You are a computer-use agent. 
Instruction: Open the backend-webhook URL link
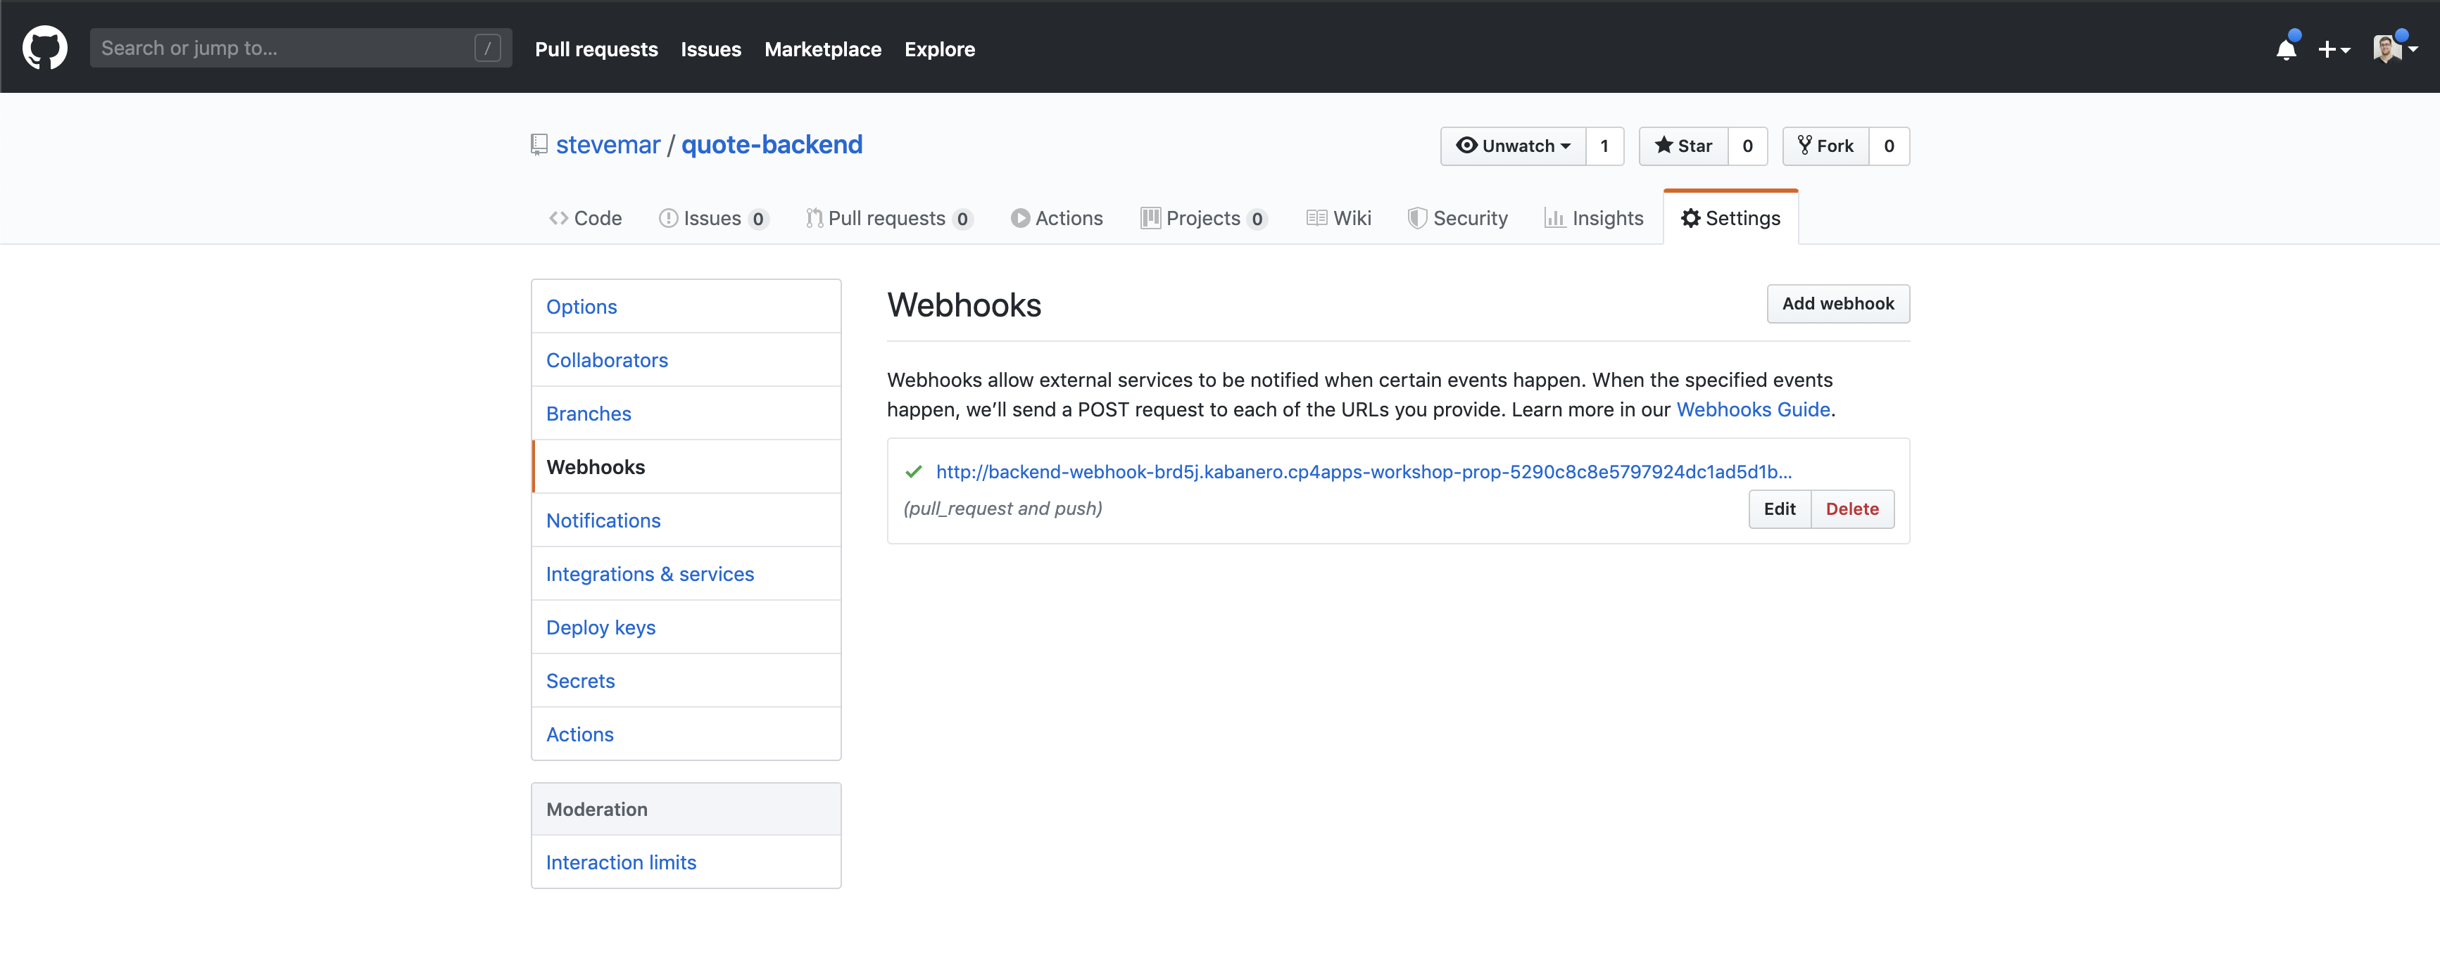click(1363, 471)
